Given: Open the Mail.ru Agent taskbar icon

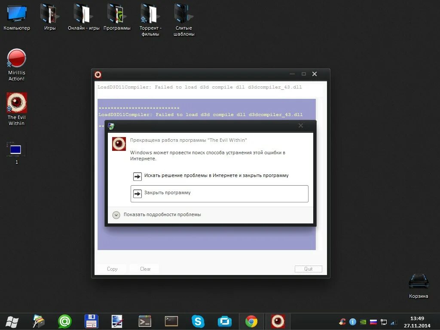Looking at the screenshot, I should point(64,321).
